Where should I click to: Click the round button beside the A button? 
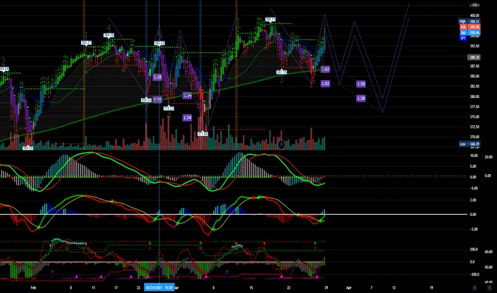[489, 288]
